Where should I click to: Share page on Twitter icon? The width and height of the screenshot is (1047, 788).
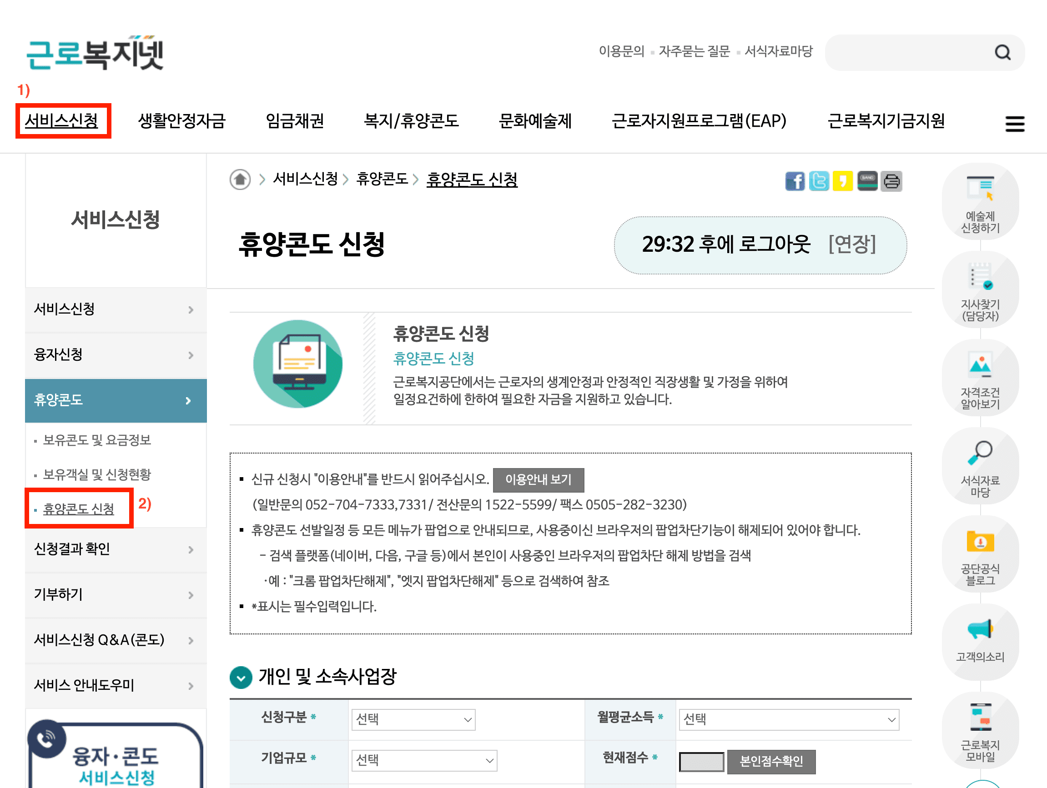819,181
